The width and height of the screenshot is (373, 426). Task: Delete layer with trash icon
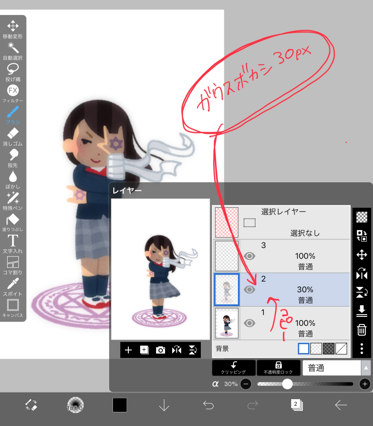tap(361, 330)
